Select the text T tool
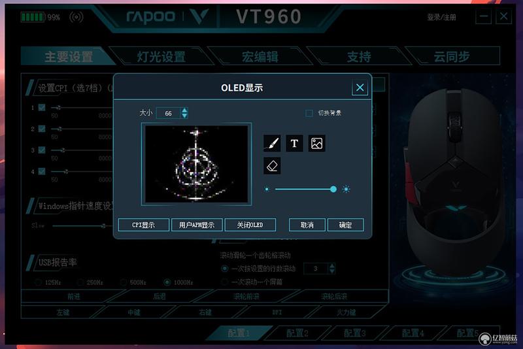The width and height of the screenshot is (523, 349). [x=294, y=143]
